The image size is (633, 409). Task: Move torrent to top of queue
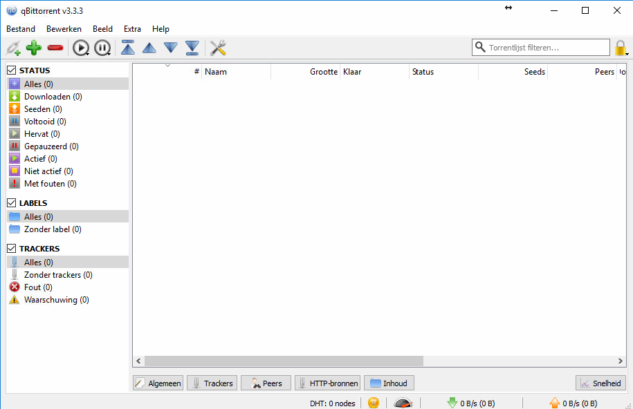(128, 48)
